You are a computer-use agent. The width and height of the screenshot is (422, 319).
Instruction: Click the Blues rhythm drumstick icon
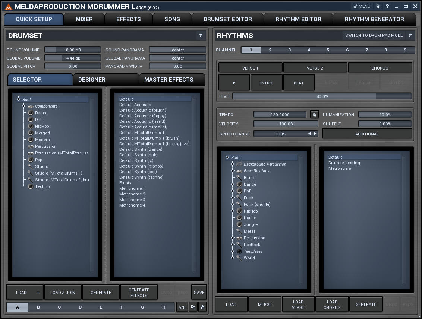tap(239, 178)
